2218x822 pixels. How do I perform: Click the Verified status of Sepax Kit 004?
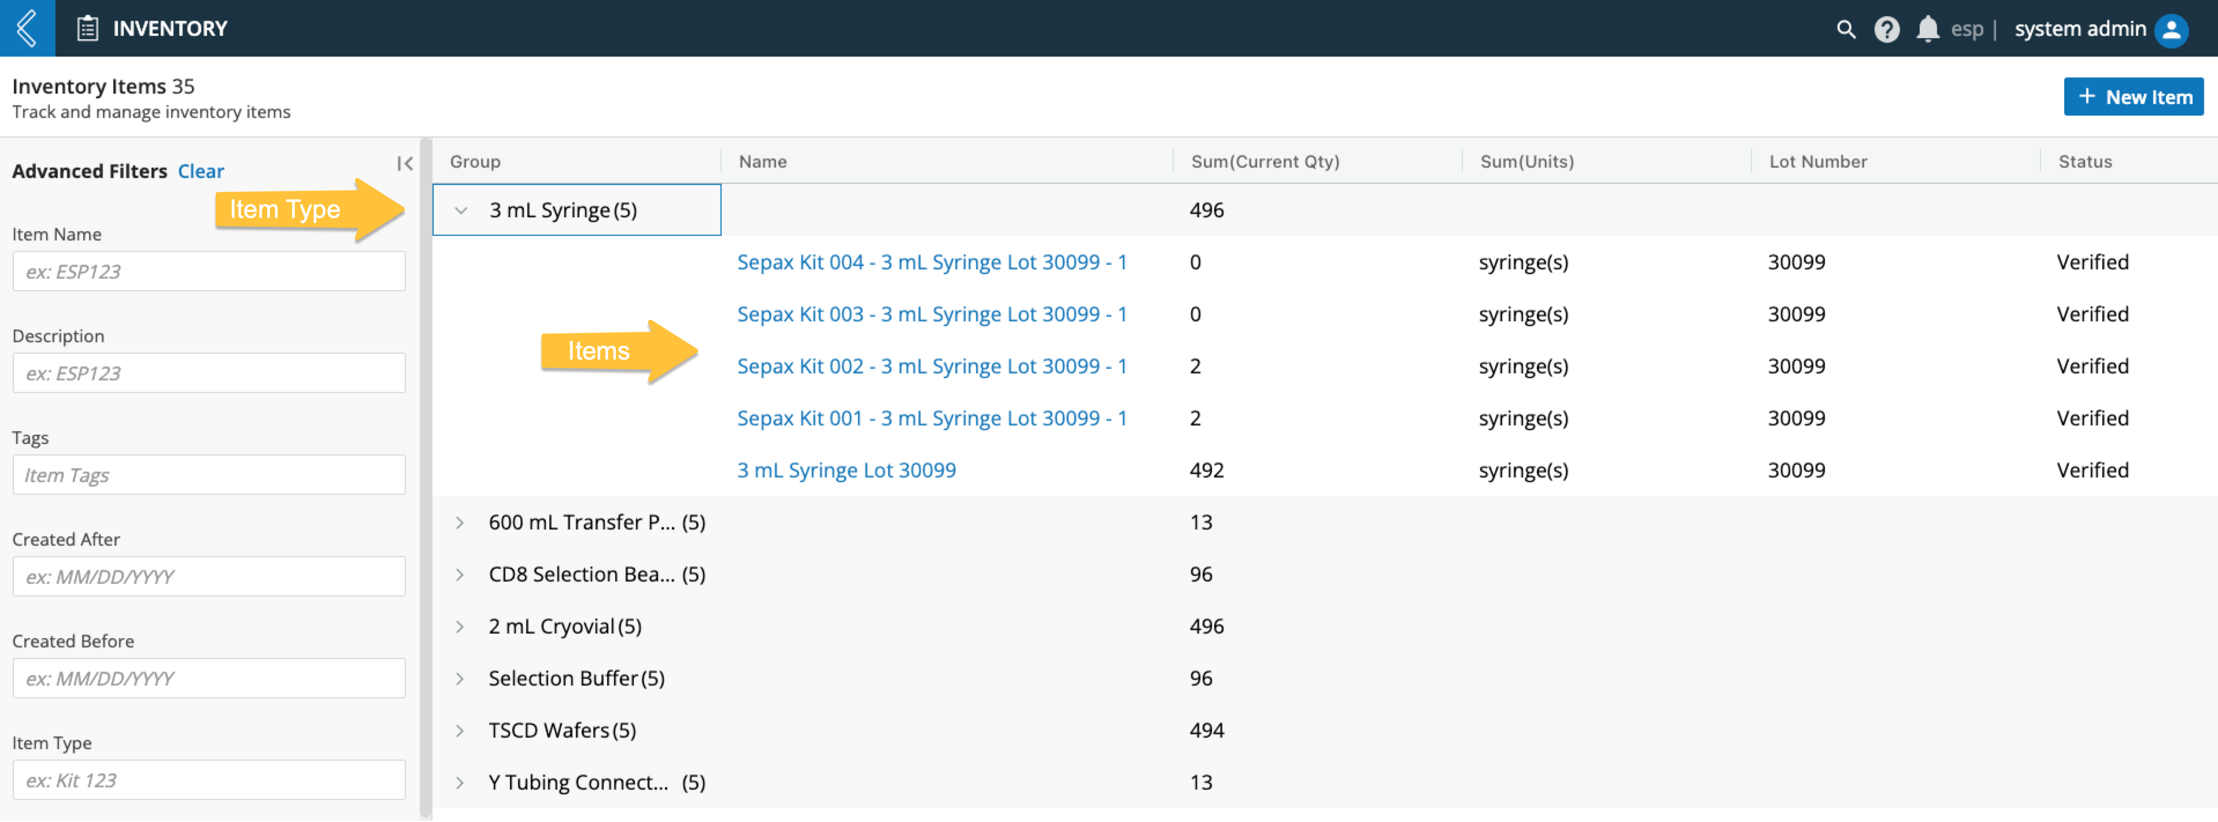(2093, 262)
